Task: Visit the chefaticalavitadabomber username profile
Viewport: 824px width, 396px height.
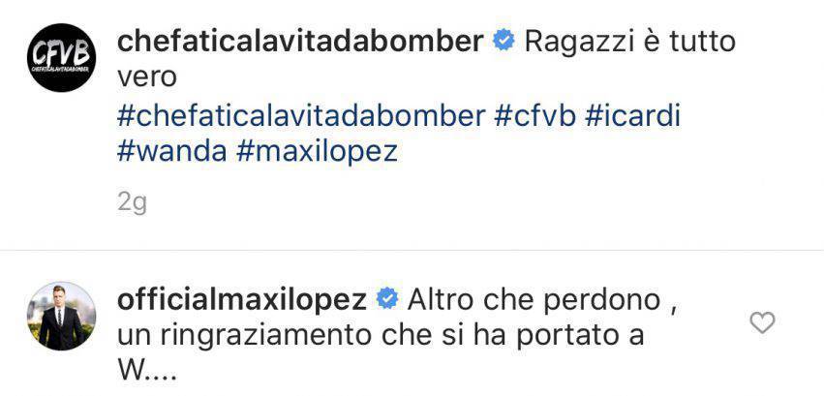Action: [300, 42]
